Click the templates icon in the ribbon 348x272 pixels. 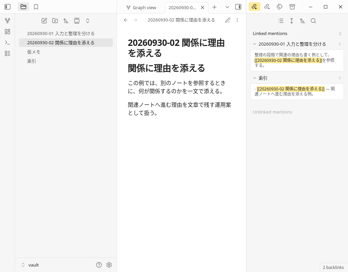coord(7,53)
